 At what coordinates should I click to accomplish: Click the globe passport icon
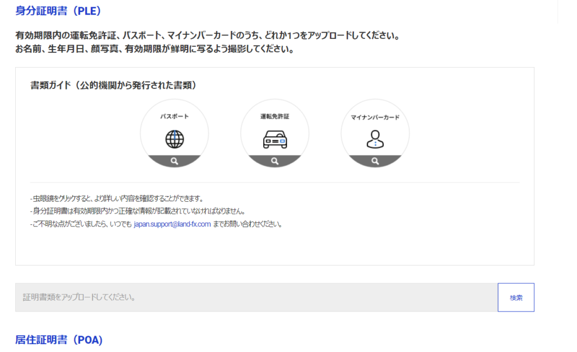[x=175, y=139]
